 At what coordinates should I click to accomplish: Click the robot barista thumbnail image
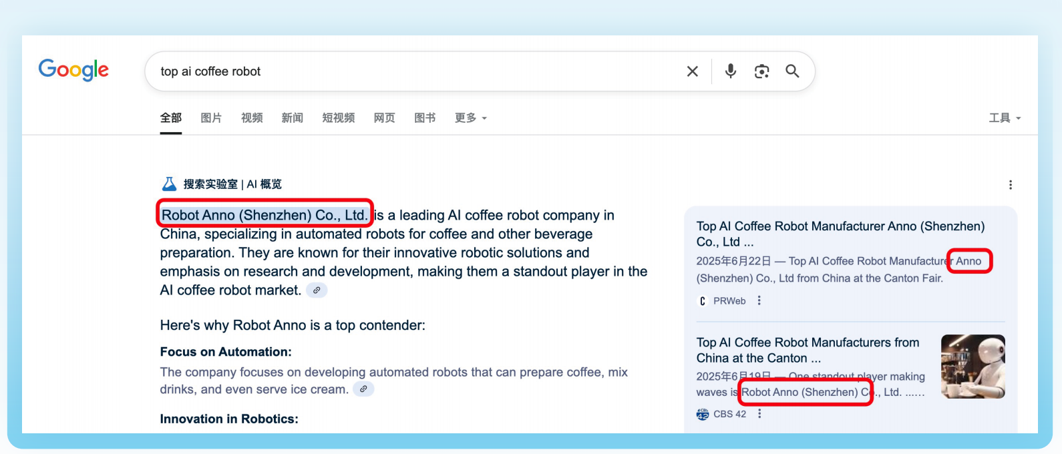[x=973, y=367]
